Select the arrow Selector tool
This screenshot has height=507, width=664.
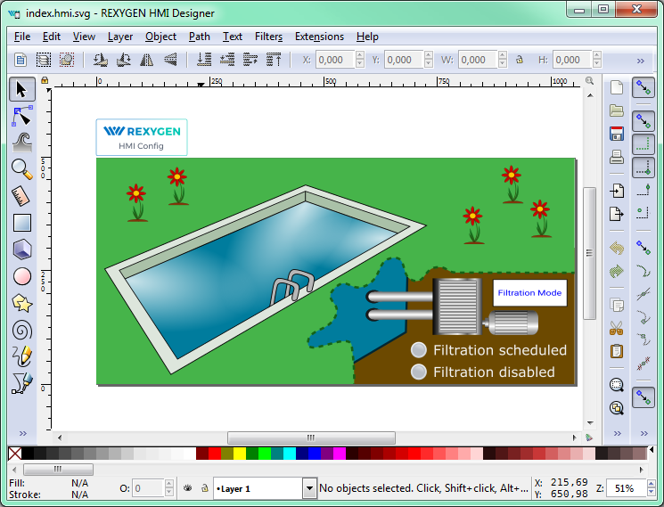tap(22, 89)
